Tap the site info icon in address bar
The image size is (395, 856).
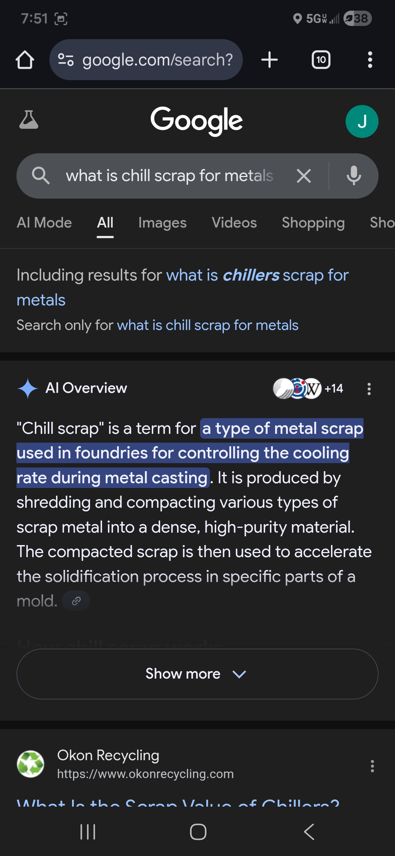[66, 60]
